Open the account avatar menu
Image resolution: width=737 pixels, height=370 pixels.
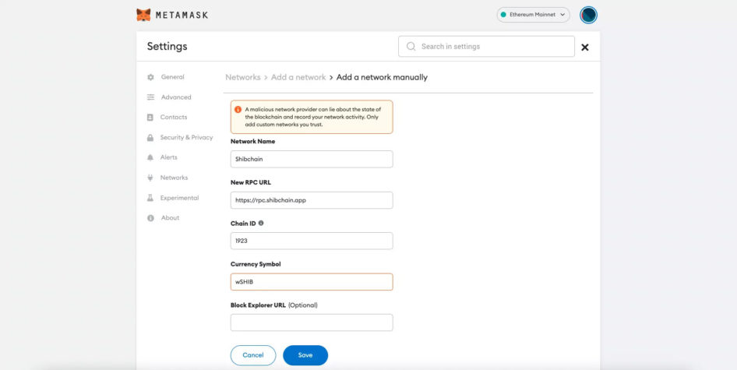tap(588, 15)
